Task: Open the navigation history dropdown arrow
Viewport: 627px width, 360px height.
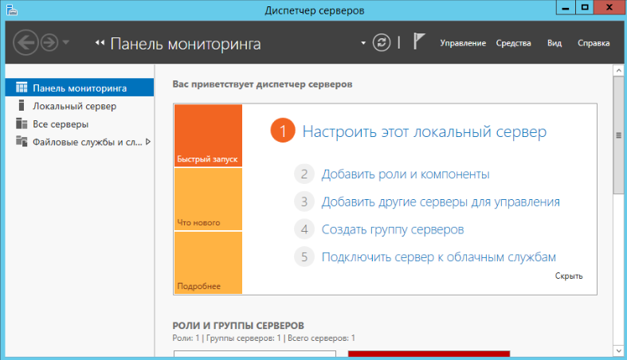Action: pos(66,42)
